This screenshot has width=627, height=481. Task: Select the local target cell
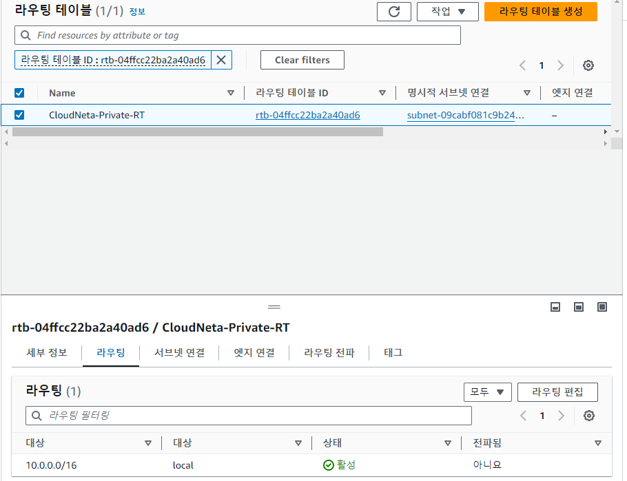tap(183, 465)
